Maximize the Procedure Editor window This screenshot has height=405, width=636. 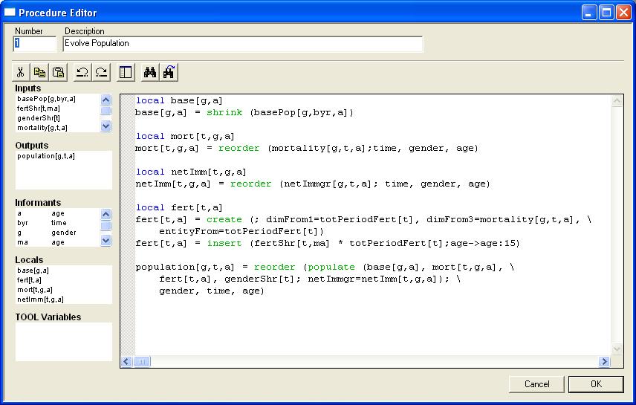[606, 13]
